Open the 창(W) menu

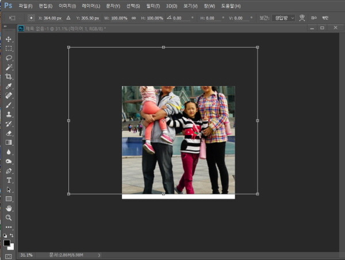pos(209,6)
